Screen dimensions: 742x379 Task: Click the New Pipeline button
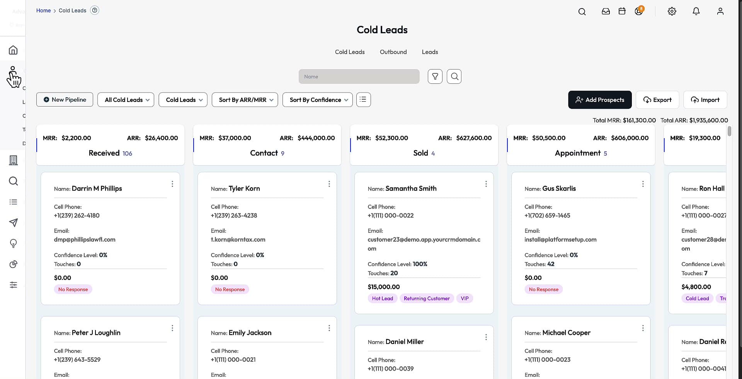[65, 100]
